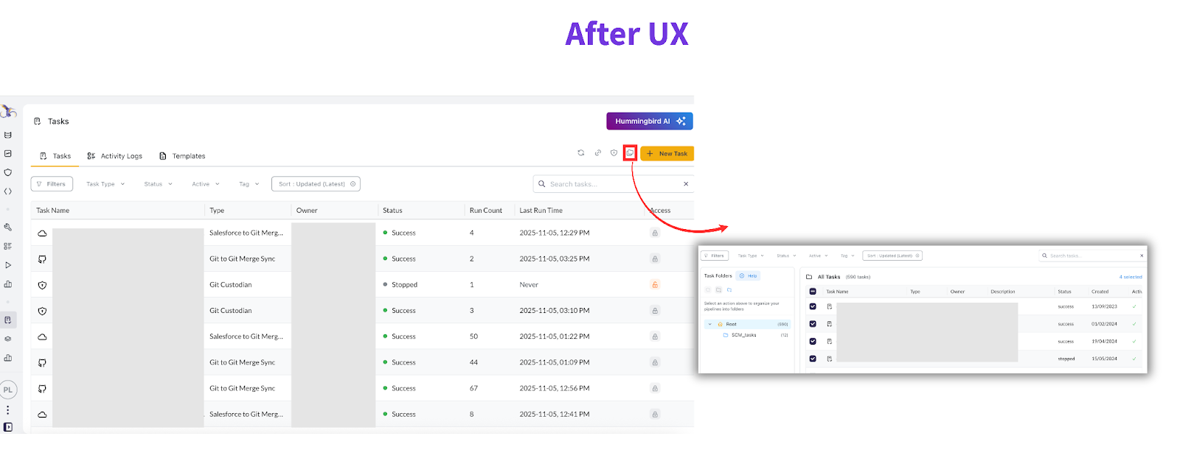The image size is (1180, 450).
Task: Open the PL user avatar in the sidebar
Action: (x=8, y=390)
